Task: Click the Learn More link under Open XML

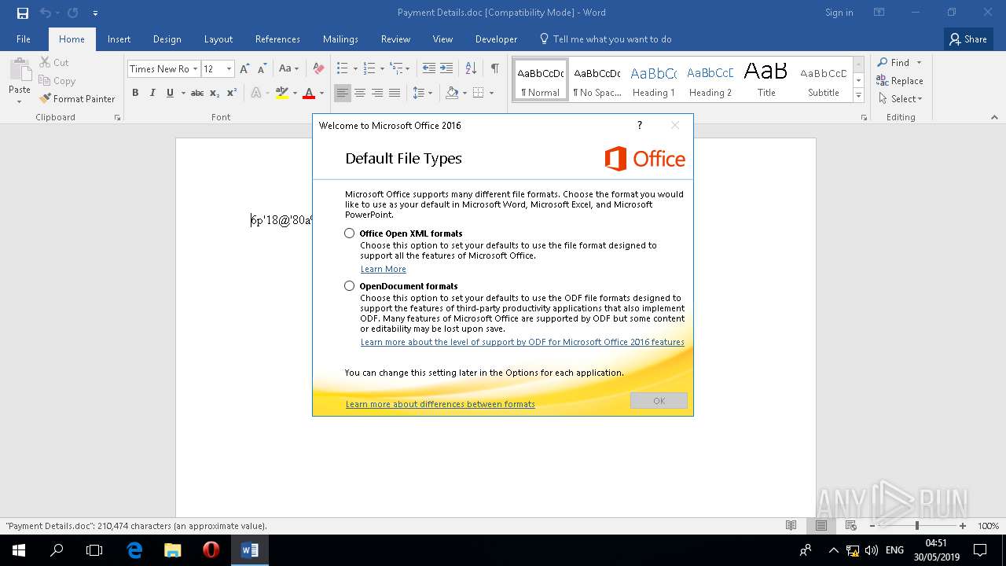Action: [384, 269]
